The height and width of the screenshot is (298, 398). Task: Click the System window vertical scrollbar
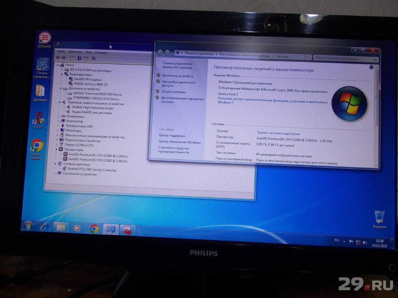tap(377, 116)
